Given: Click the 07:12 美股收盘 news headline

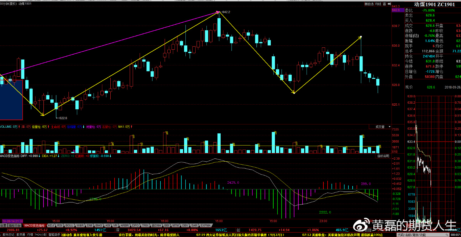Looking at the screenshot, I should tap(342, 235).
